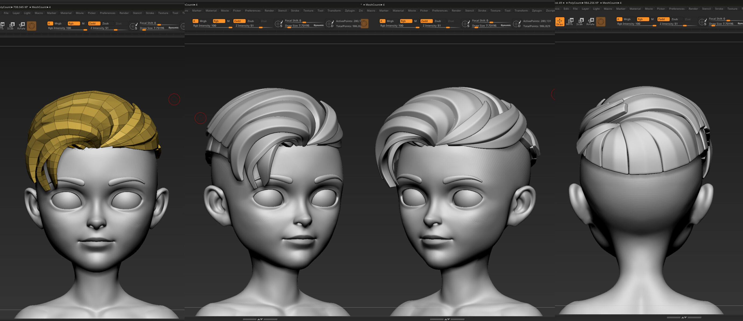The width and height of the screenshot is (743, 321).
Task: Open the Transform menu in the Zscript-menu view
Action: [521, 11]
